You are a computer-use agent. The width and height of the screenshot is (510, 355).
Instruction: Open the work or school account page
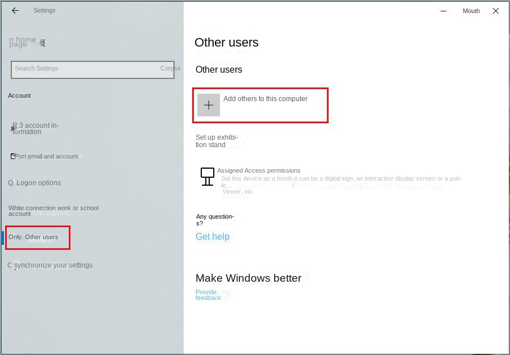(x=53, y=211)
